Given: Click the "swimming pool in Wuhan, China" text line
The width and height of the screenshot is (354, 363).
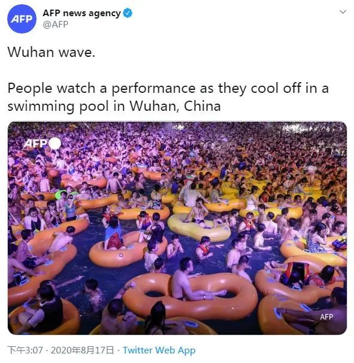Looking at the screenshot, I should [x=114, y=107].
